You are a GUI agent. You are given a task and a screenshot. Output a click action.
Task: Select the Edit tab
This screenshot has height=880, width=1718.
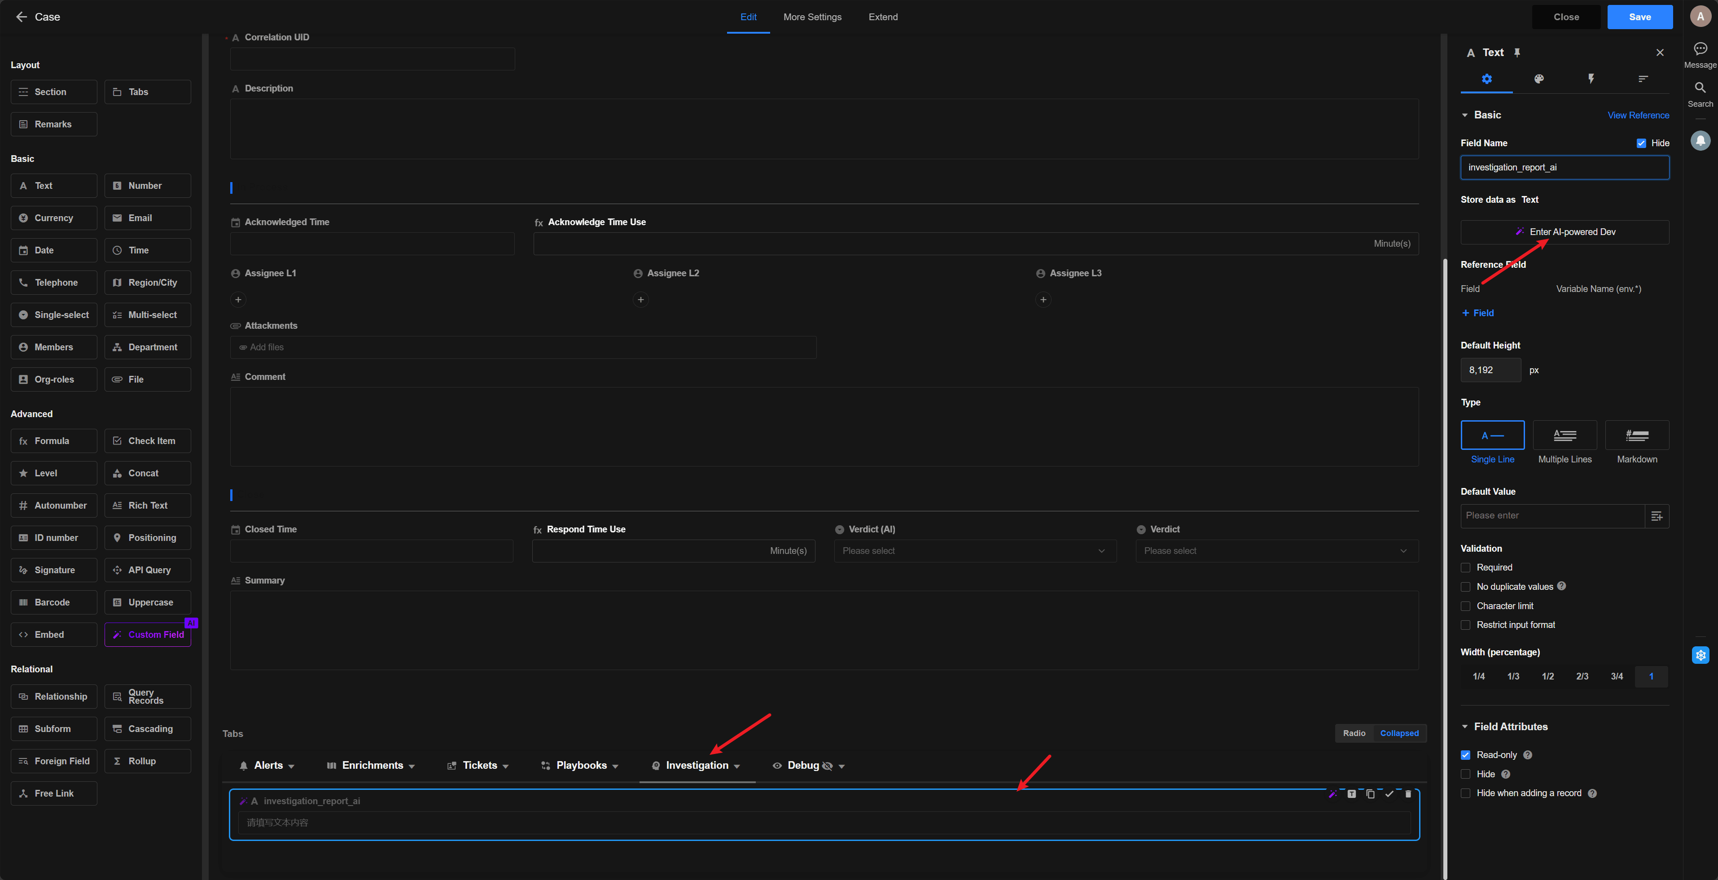pyautogui.click(x=748, y=17)
